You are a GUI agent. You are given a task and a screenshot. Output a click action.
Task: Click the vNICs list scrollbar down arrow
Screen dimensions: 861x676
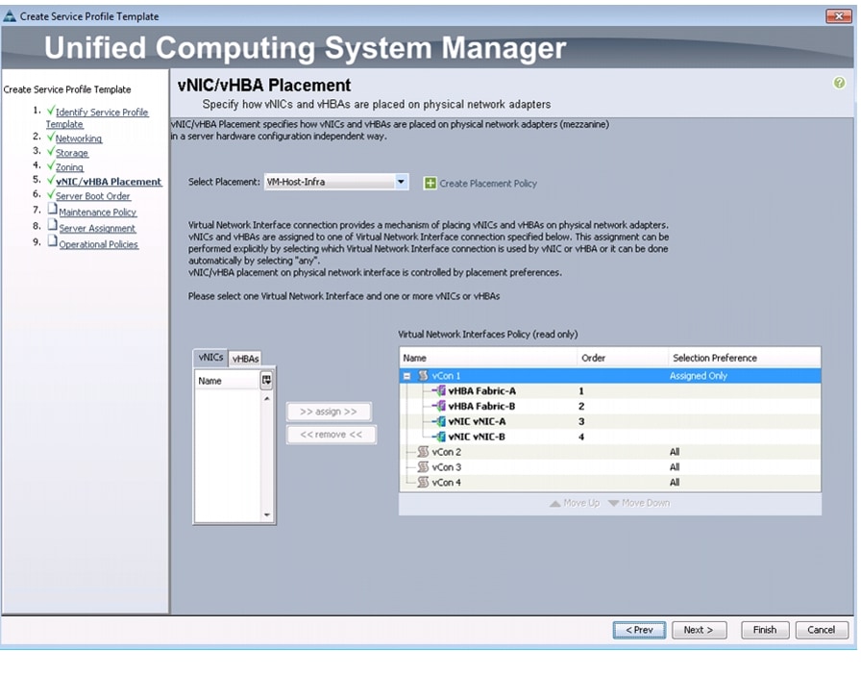click(x=267, y=515)
